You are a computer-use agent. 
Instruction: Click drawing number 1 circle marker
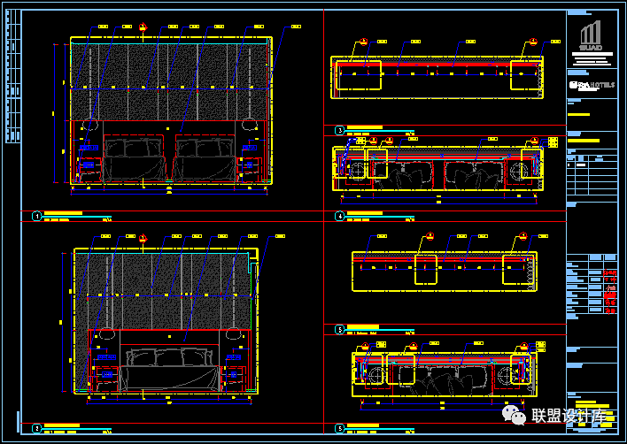click(36, 216)
